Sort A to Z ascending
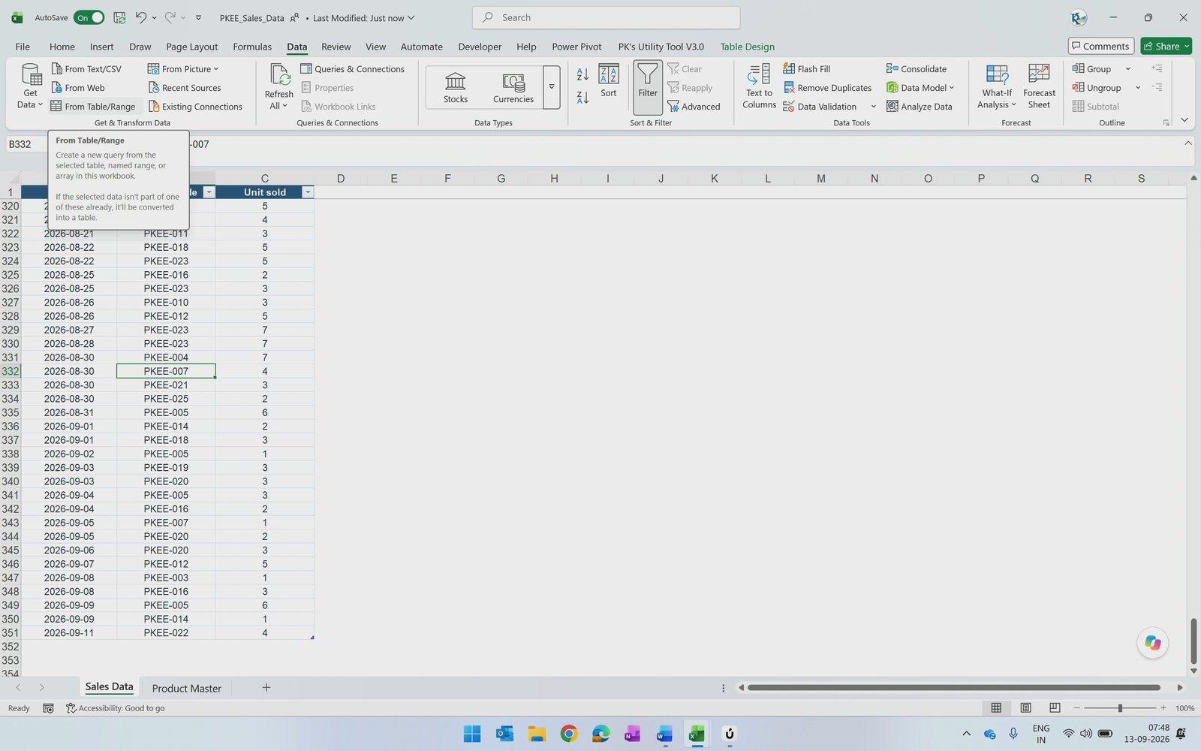 point(582,74)
